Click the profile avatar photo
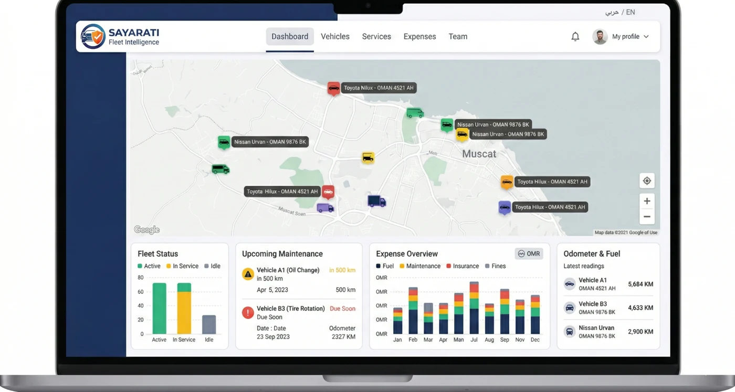 pyautogui.click(x=600, y=37)
